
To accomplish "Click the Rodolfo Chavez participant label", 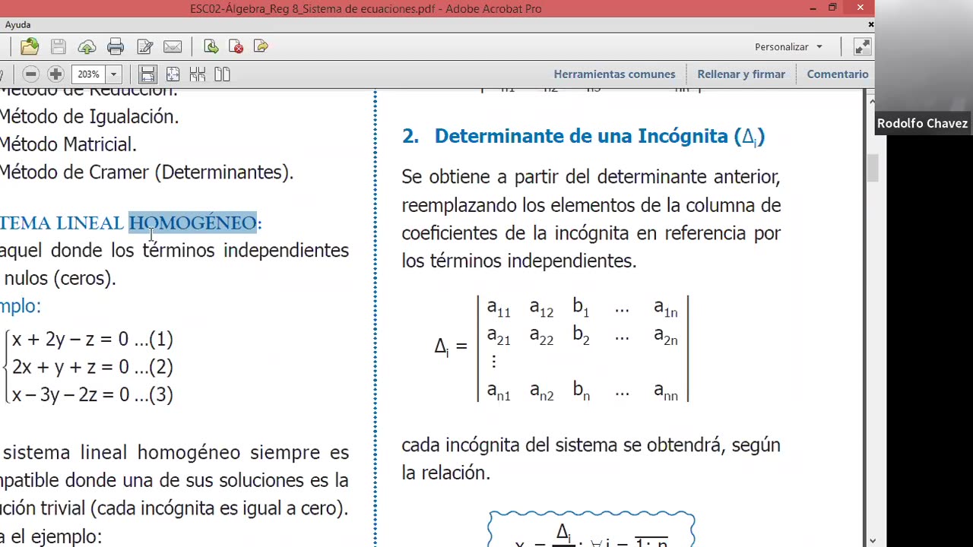I will (x=922, y=124).
